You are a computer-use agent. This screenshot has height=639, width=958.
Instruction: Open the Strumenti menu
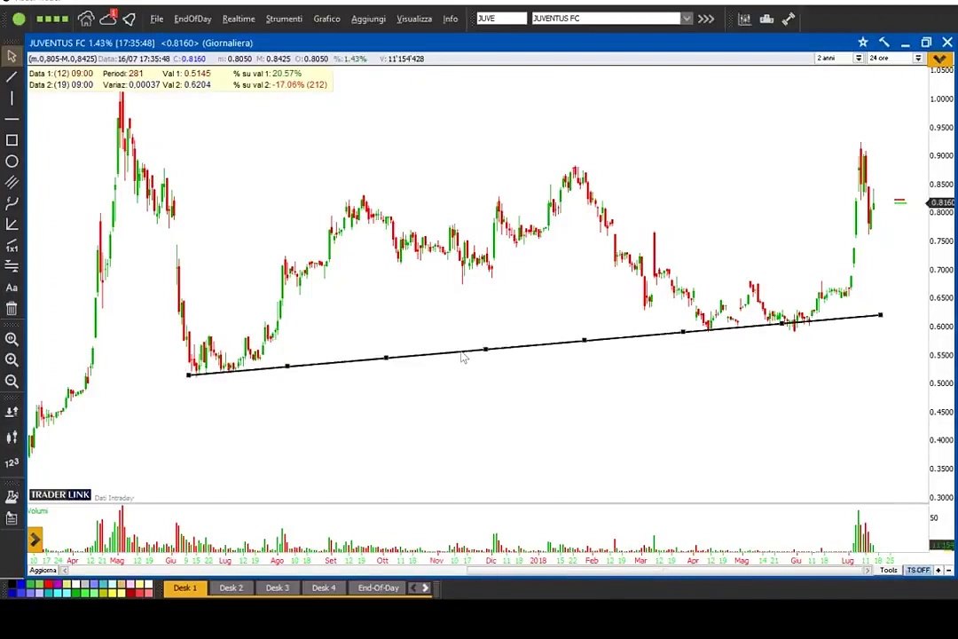[x=284, y=19]
